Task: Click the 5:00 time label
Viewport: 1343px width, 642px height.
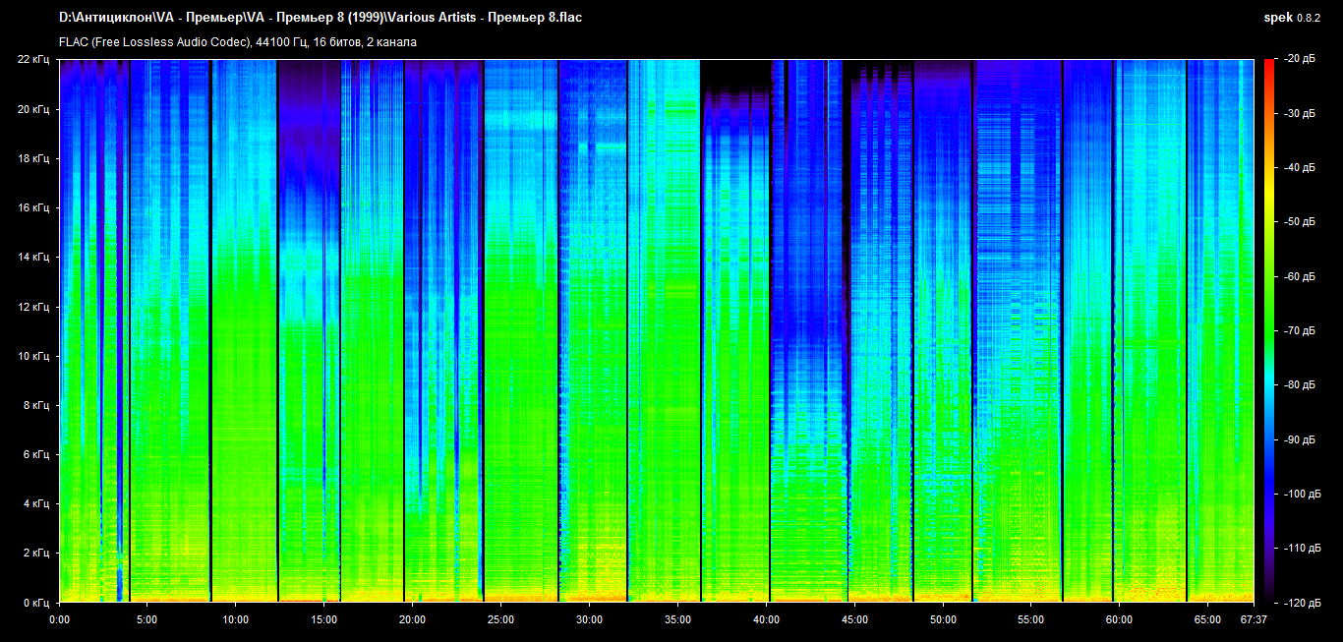Action: (147, 619)
